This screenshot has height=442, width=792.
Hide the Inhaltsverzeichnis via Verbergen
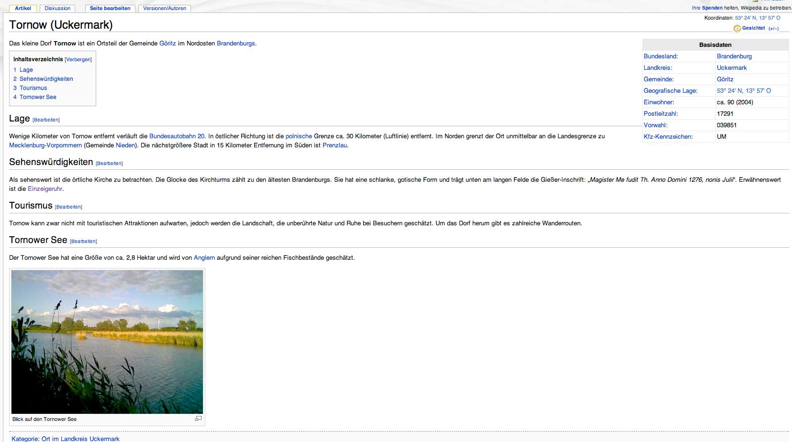pyautogui.click(x=78, y=60)
